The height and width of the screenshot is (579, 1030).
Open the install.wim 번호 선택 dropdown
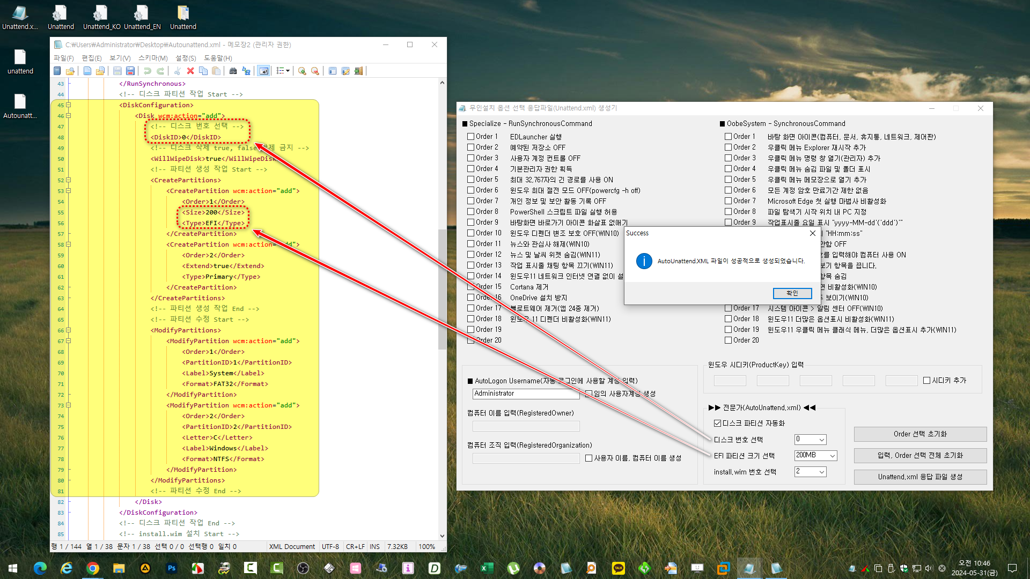pyautogui.click(x=810, y=472)
